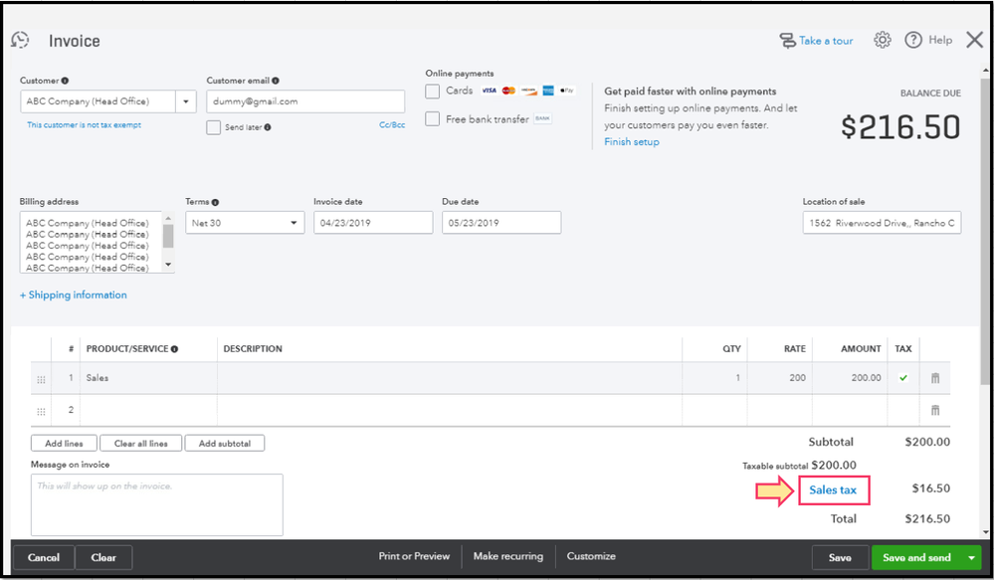Open the settings gear icon

[883, 40]
